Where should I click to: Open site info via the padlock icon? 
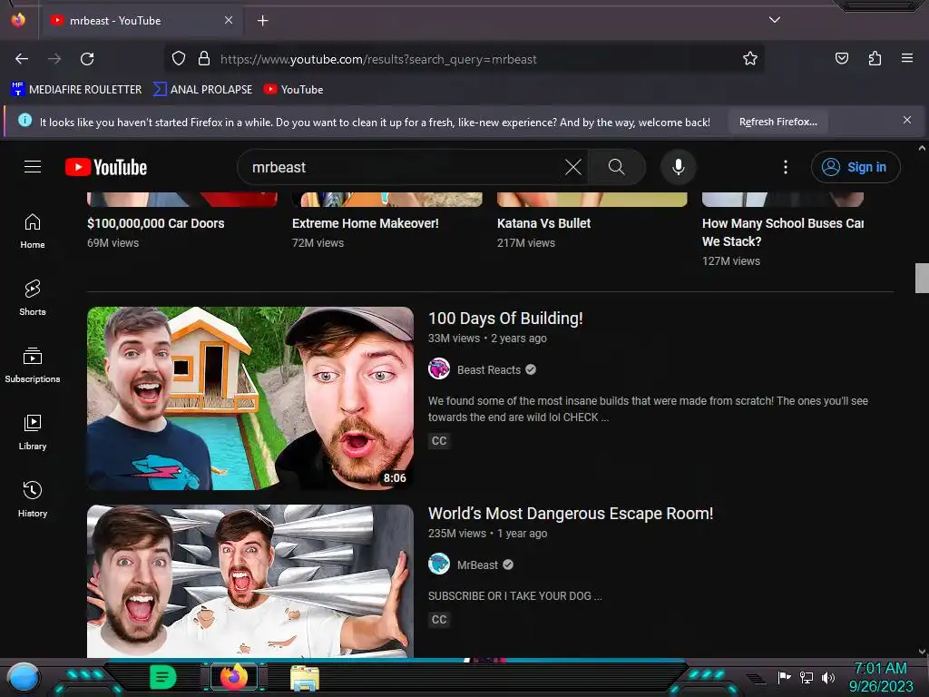(204, 59)
